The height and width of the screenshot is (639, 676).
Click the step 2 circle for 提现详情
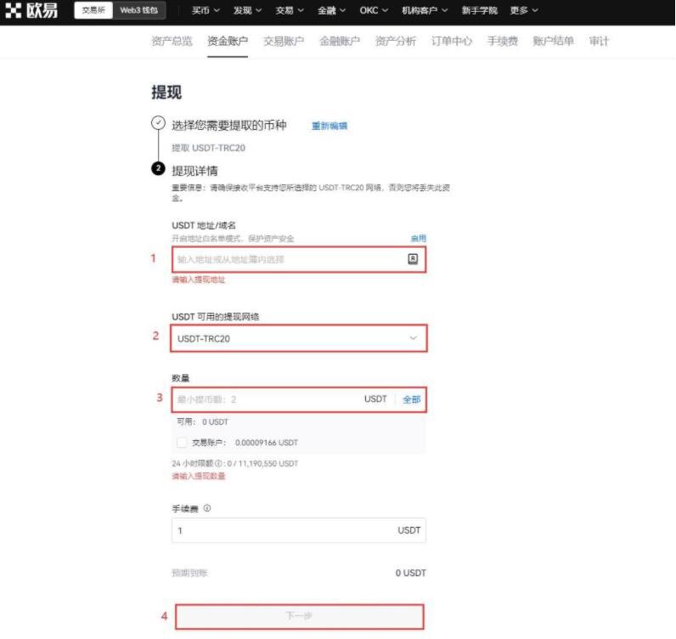click(x=158, y=168)
